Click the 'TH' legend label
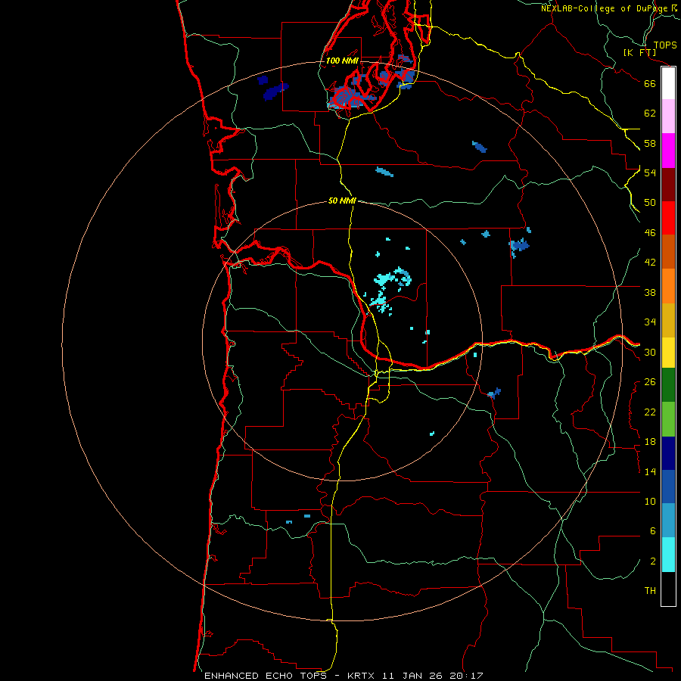681x681 pixels. (x=650, y=591)
